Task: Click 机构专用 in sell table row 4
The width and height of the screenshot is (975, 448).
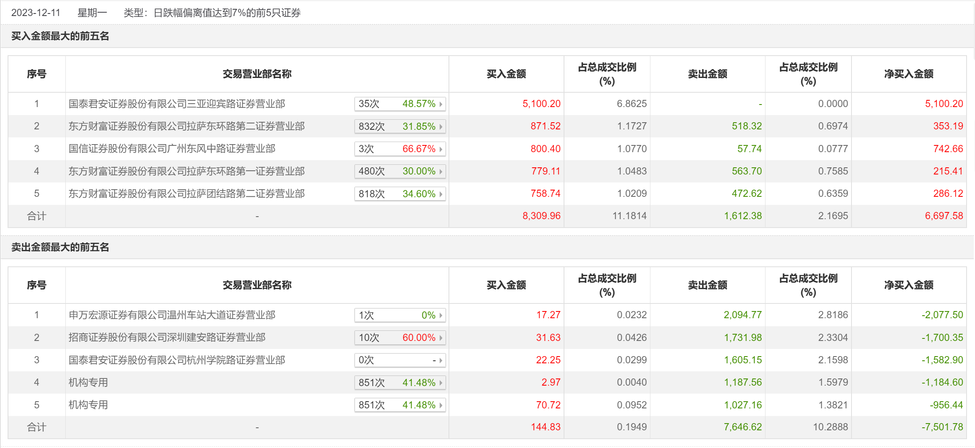Action: click(88, 382)
